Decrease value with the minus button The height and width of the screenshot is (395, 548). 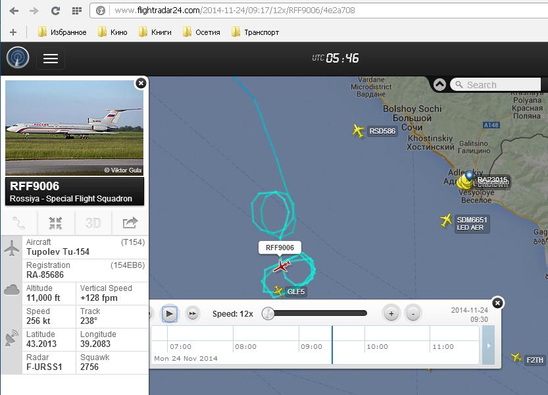(413, 314)
